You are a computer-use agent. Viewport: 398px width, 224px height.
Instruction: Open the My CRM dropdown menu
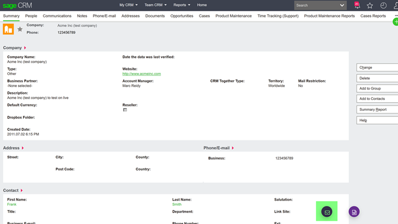pos(128,5)
